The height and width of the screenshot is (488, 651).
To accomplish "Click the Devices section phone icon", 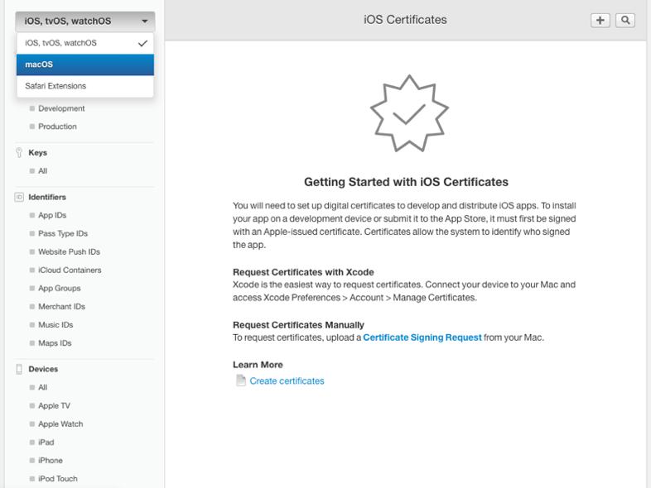I will pos(19,370).
